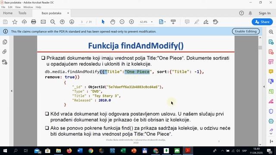Click the Enable Editing button
276x155 pixels.
coord(246,31)
